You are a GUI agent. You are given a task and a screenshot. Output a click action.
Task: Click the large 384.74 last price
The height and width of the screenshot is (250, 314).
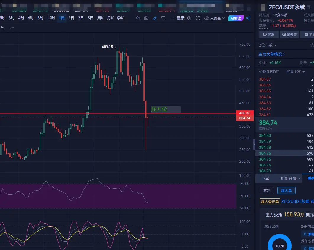click(268, 123)
